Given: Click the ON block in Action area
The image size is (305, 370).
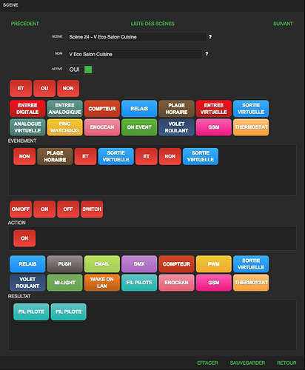Looking at the screenshot, I should coord(24,238).
